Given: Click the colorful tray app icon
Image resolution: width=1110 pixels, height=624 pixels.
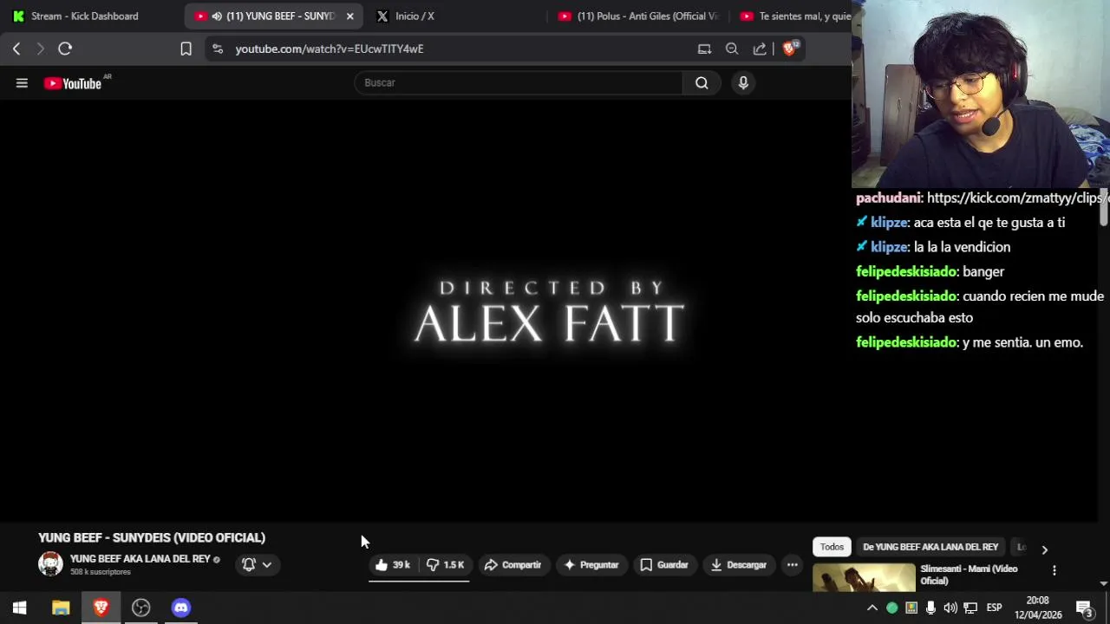Looking at the screenshot, I should tap(911, 608).
